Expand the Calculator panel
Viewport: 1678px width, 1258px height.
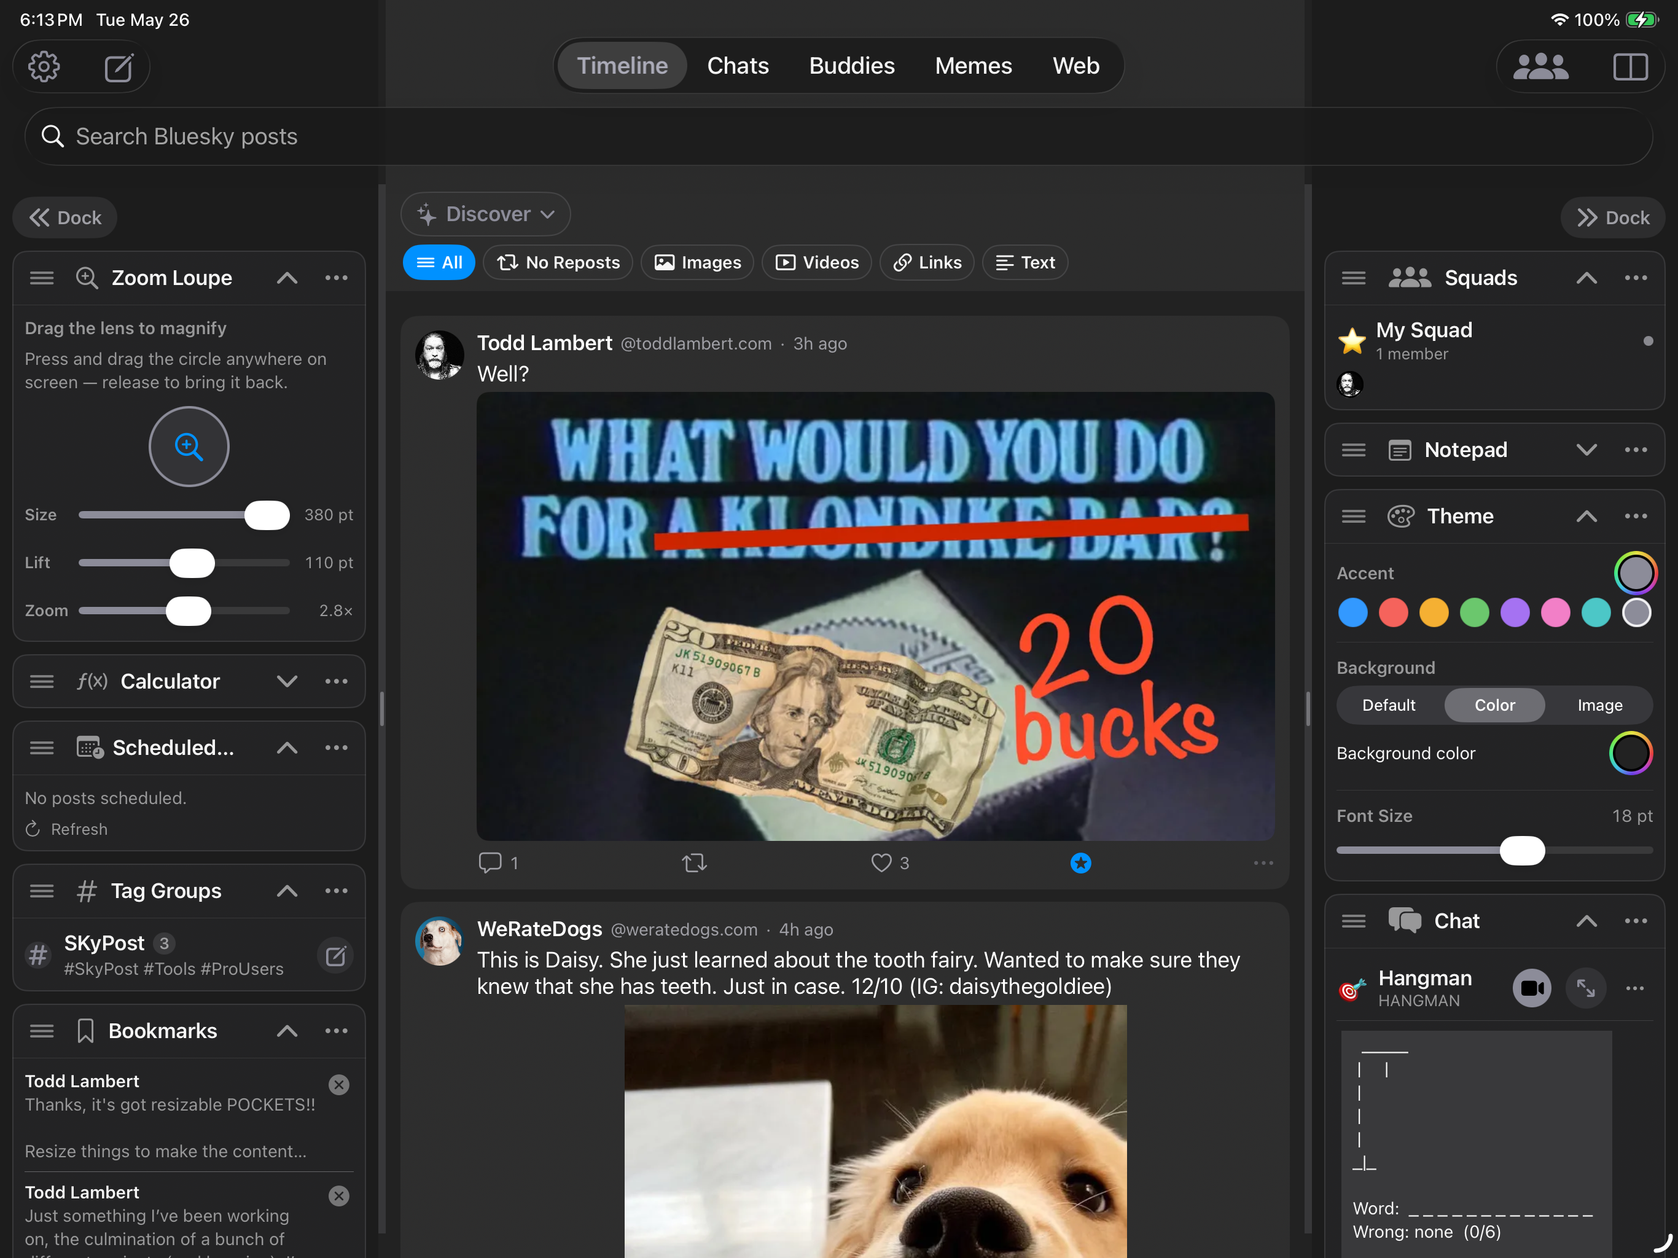pos(287,681)
